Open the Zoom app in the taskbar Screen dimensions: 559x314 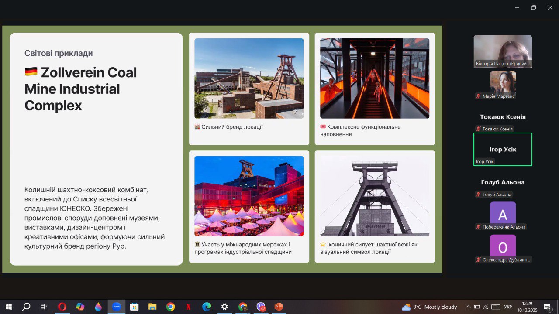pos(116,307)
